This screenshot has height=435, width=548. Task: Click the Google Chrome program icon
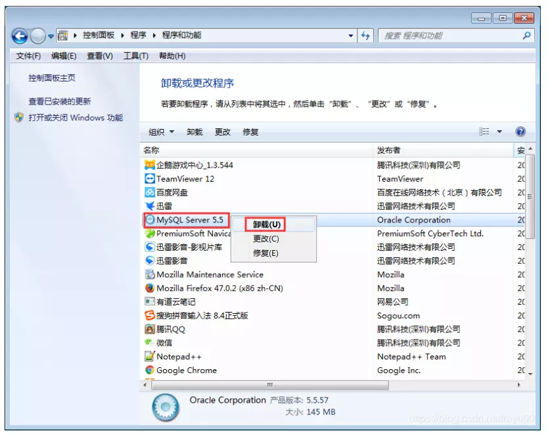point(150,371)
